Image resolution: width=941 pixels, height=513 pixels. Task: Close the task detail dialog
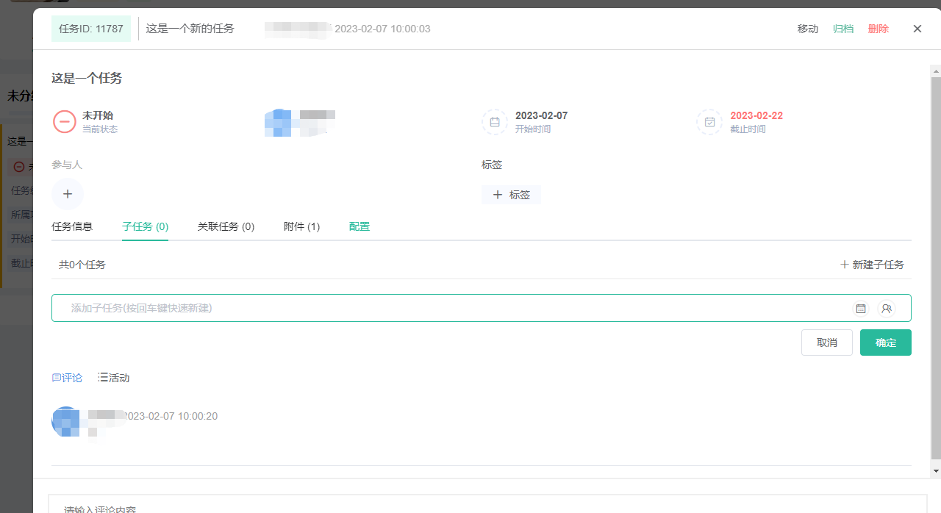click(x=917, y=29)
